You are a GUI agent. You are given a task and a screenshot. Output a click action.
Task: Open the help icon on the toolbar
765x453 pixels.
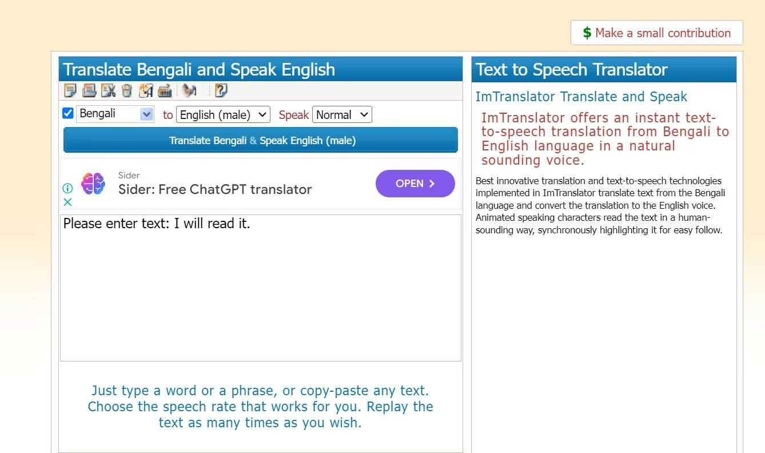point(221,90)
